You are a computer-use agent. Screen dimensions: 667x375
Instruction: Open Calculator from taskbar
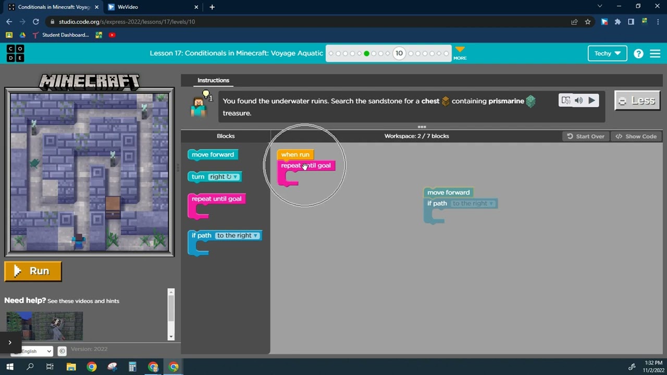(x=132, y=367)
